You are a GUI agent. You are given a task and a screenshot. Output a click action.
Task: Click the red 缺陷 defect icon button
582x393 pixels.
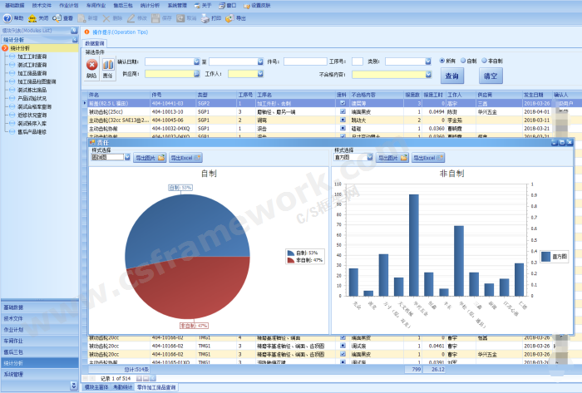[x=91, y=65]
